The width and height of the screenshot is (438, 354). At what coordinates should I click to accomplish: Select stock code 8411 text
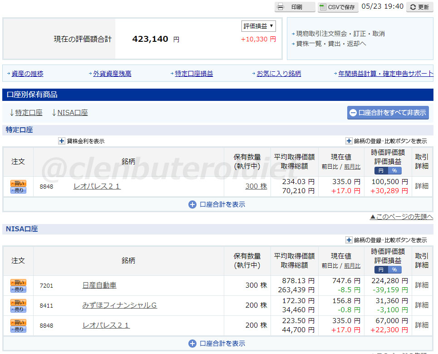pyautogui.click(x=46, y=306)
